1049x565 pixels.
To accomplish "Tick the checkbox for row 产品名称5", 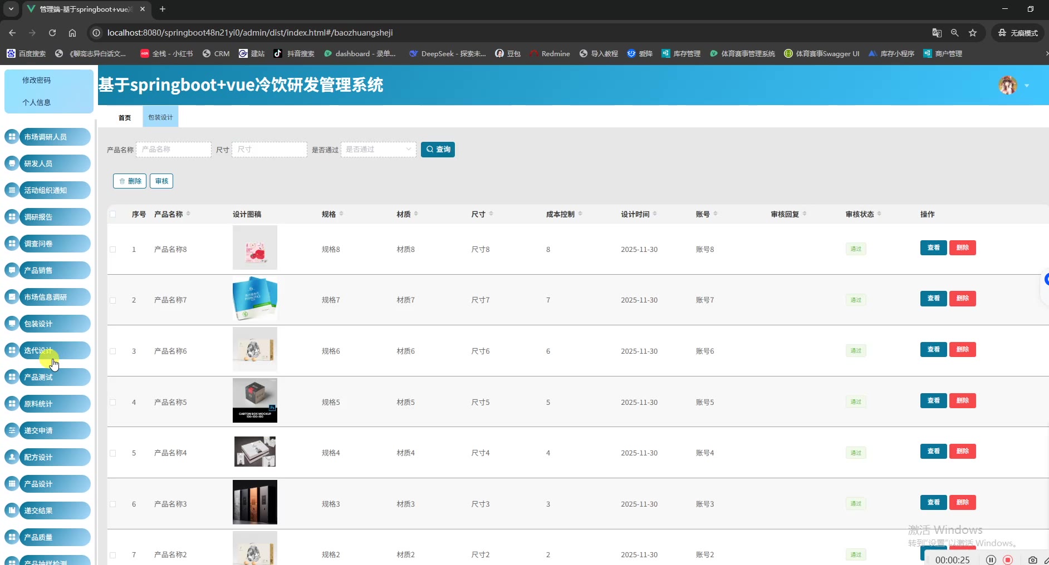I will (113, 402).
